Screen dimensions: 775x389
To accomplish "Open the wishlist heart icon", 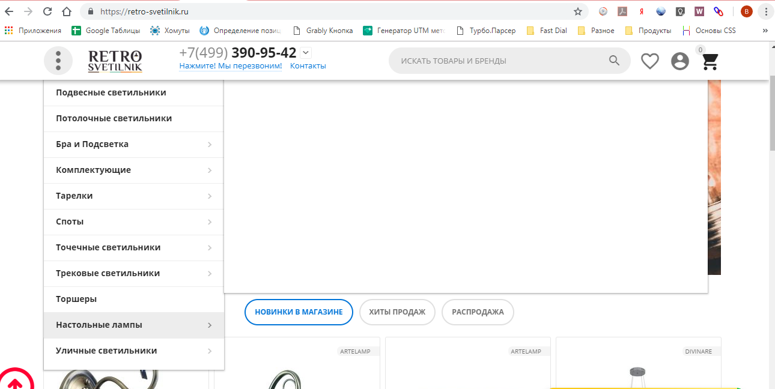I will pyautogui.click(x=649, y=61).
